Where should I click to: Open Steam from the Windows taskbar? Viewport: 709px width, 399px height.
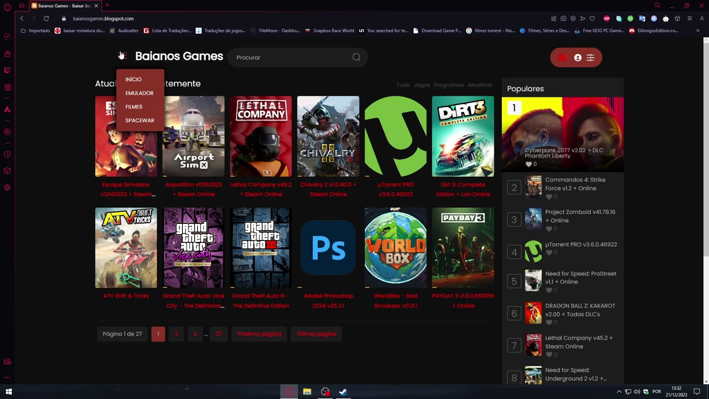point(343,392)
